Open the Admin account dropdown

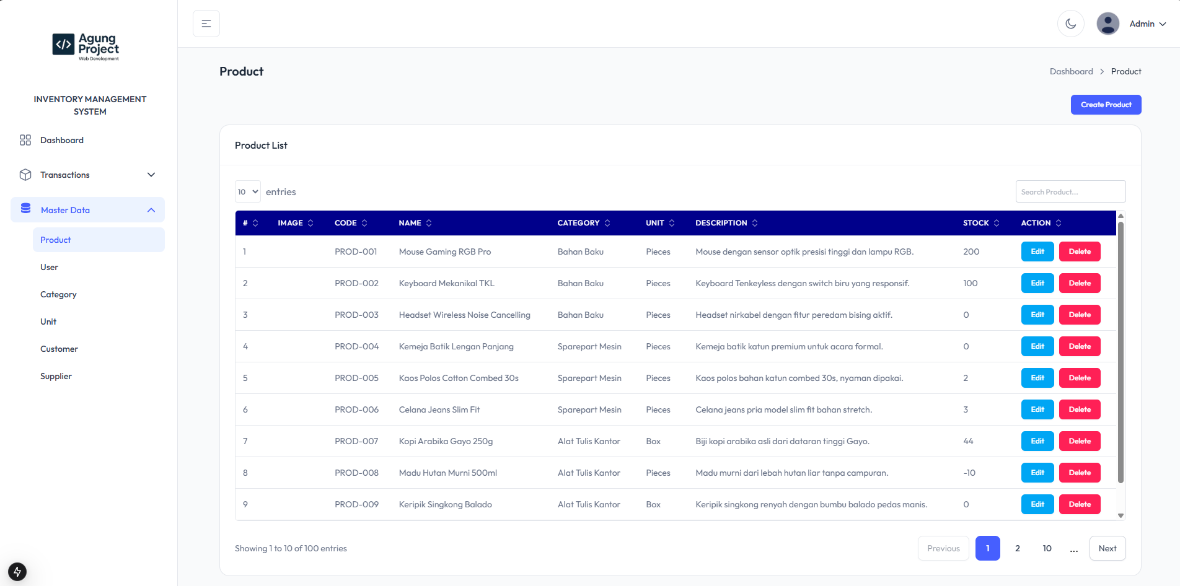click(1147, 24)
